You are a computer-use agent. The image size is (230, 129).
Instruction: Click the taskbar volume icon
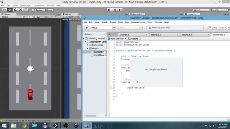214,126
